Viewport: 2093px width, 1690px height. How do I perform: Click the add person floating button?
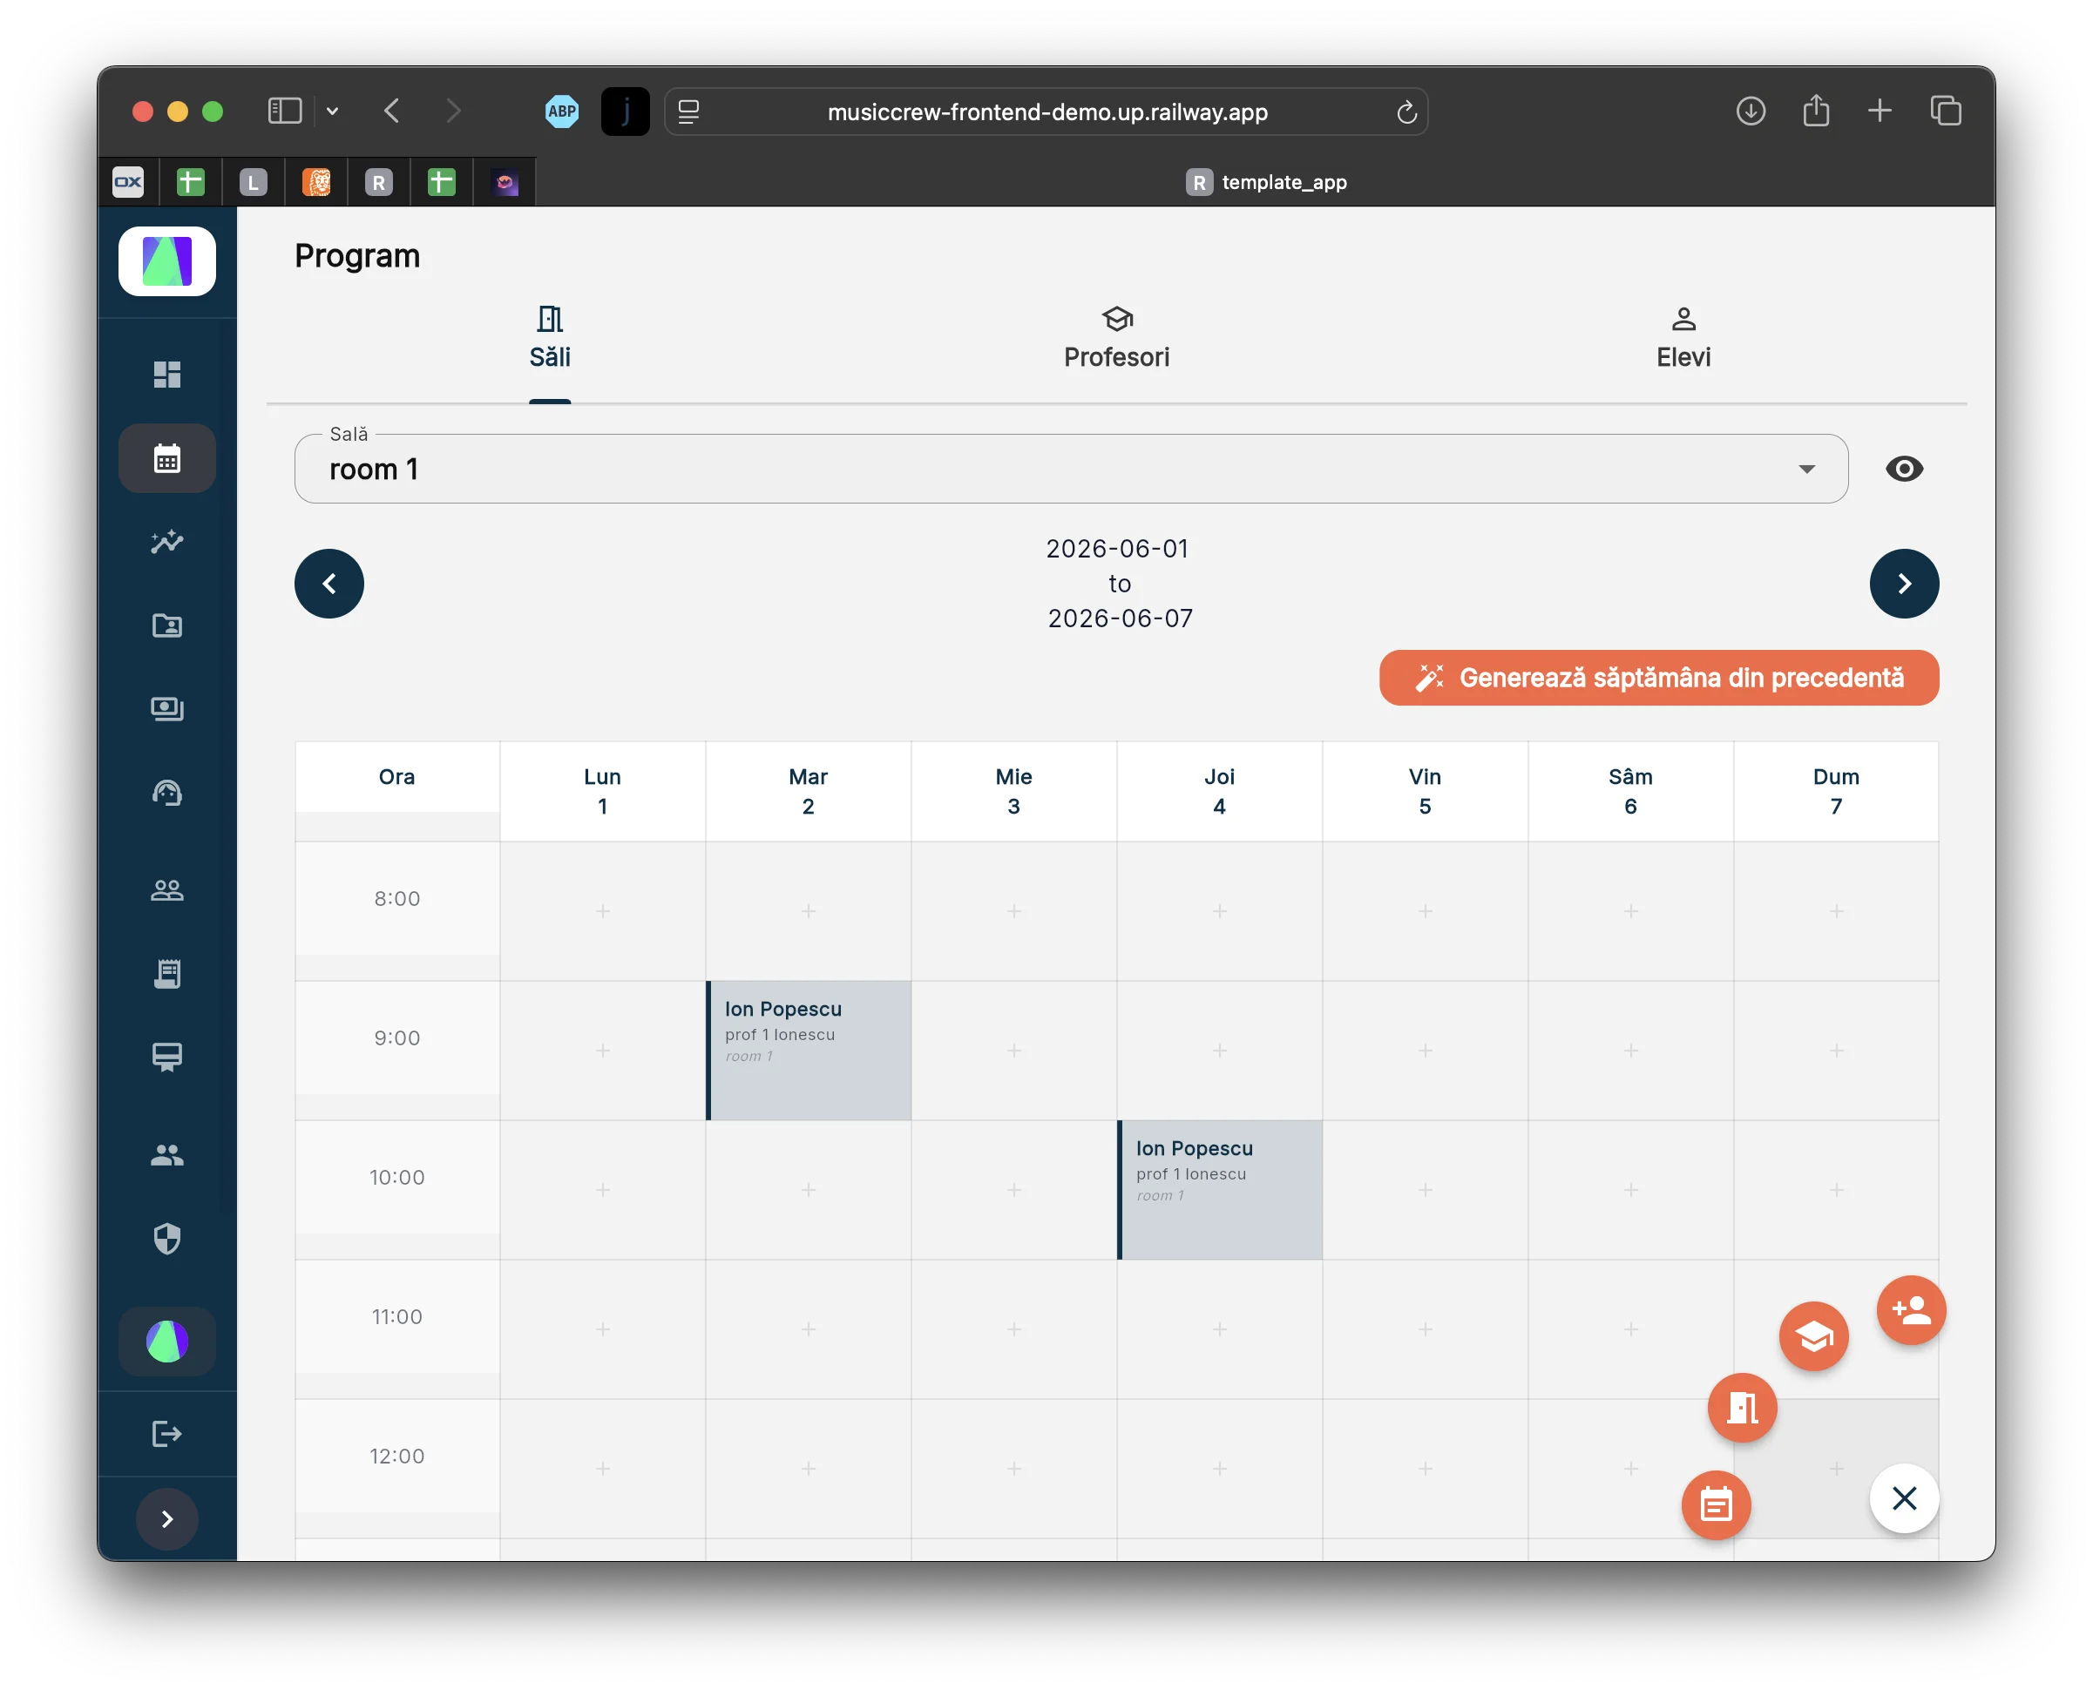coord(1911,1309)
